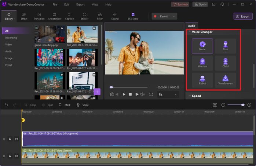Open the Sticker library
This screenshot has height=166, width=256.
pyautogui.click(x=84, y=16)
